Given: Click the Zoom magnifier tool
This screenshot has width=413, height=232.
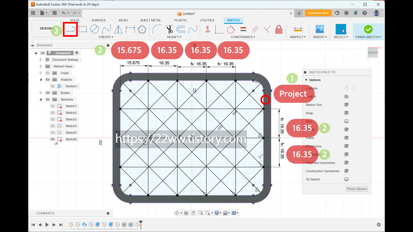Looking at the screenshot, I should pyautogui.click(x=200, y=213).
